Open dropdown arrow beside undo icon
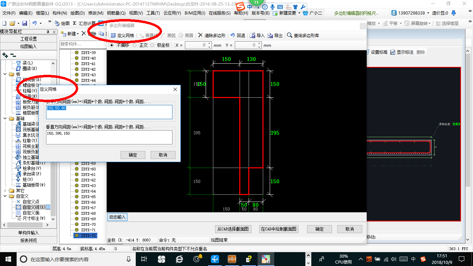This screenshot has width=473, height=266. point(41,23)
